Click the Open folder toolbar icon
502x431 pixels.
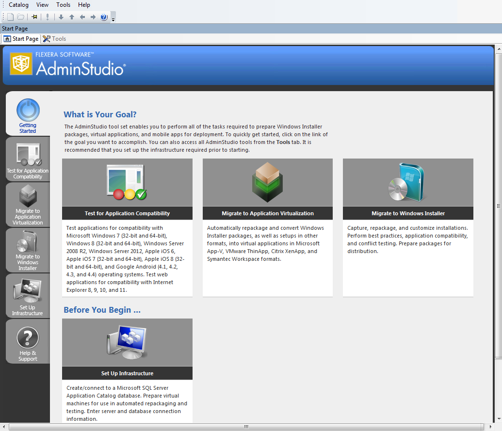coord(21,17)
